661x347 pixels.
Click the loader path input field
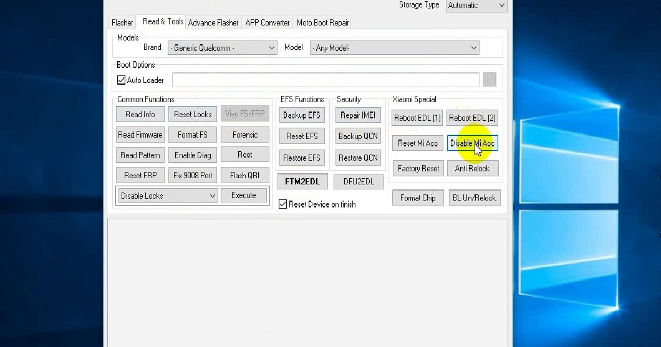326,80
